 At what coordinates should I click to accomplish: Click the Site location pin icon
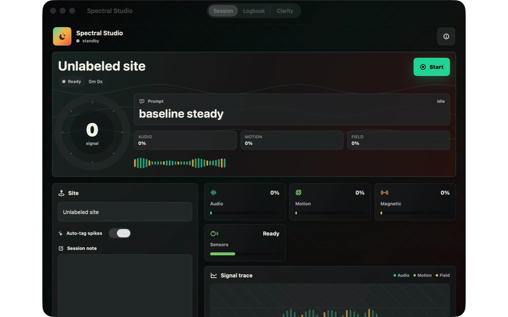(61, 193)
